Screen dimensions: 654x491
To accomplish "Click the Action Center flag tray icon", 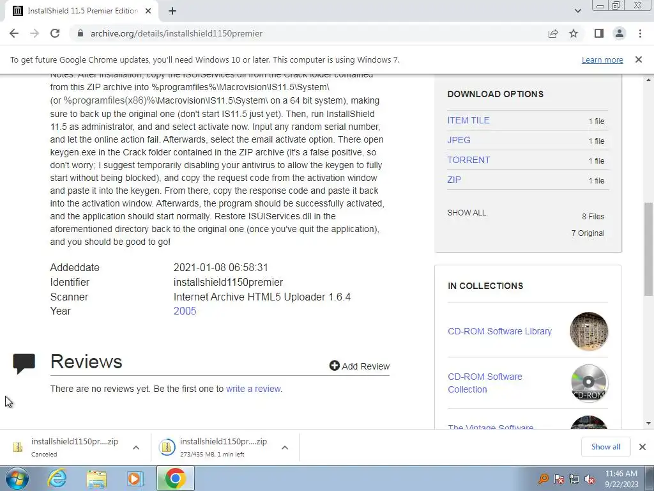I will (558, 479).
